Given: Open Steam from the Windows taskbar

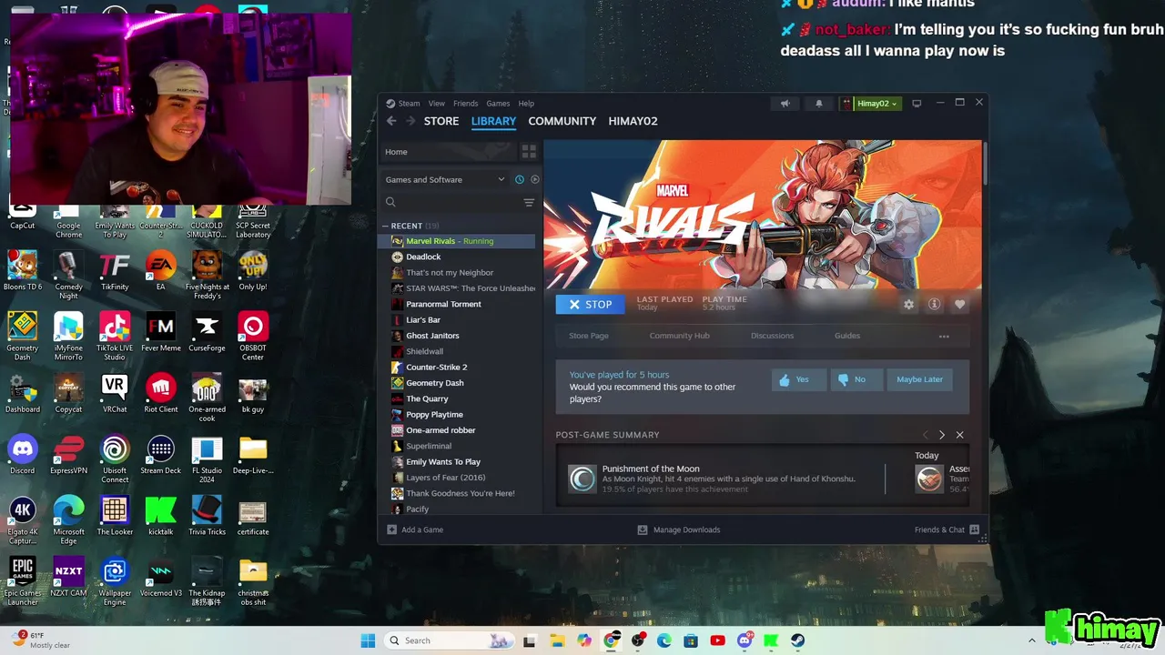Looking at the screenshot, I should (x=797, y=640).
